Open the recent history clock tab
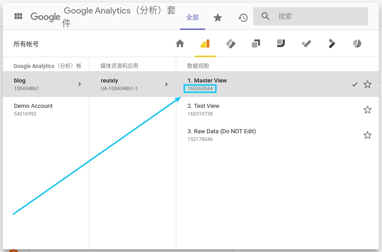This screenshot has height=252, width=382. click(x=243, y=18)
